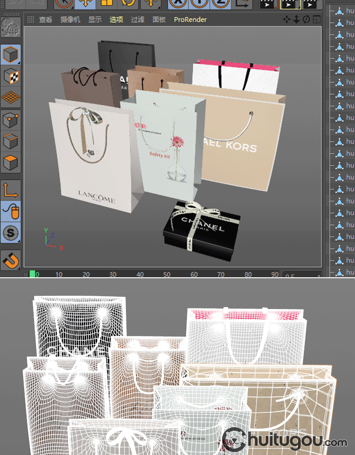
Task: Jump to frame 10 on timeline
Action: tap(59, 274)
